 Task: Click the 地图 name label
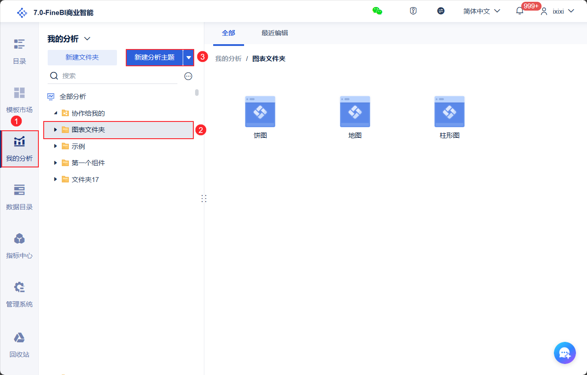pos(355,136)
